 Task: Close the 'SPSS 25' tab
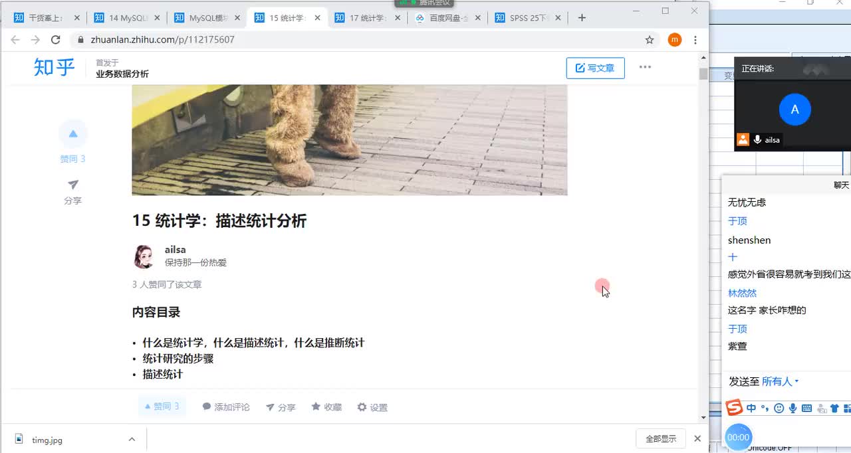[x=557, y=18]
